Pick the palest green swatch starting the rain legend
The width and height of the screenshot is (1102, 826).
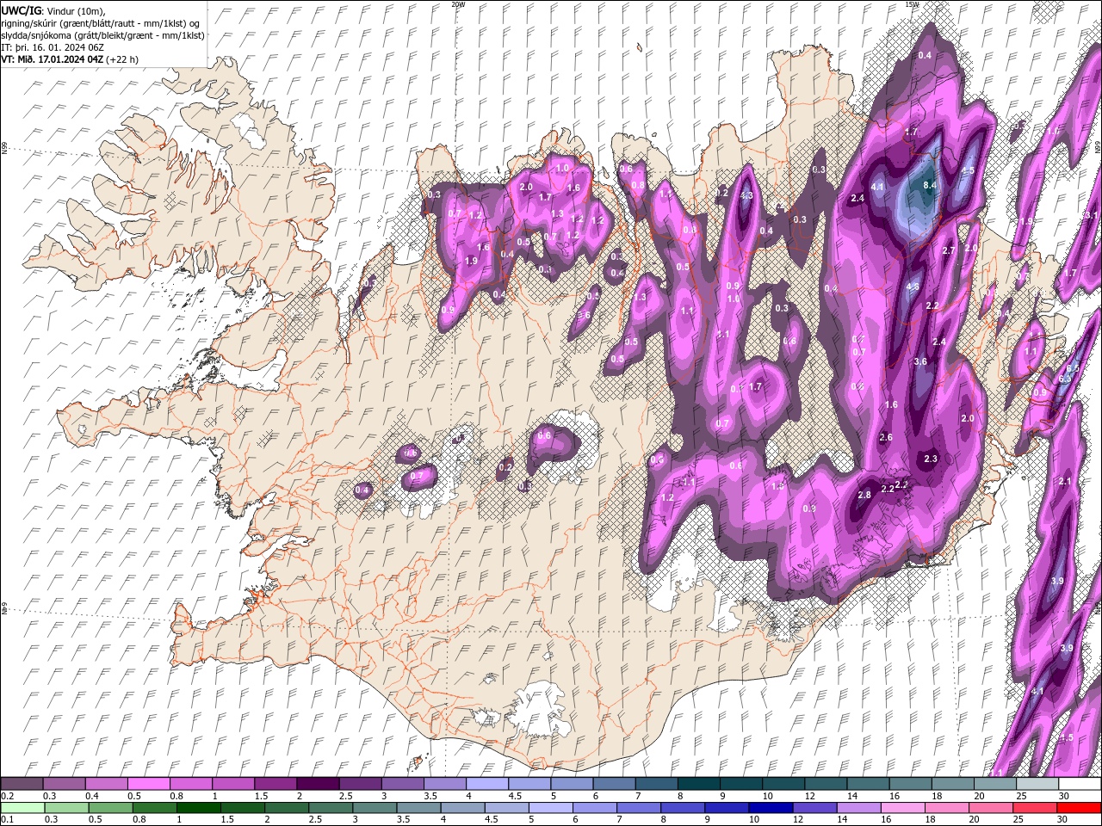pos(22,808)
